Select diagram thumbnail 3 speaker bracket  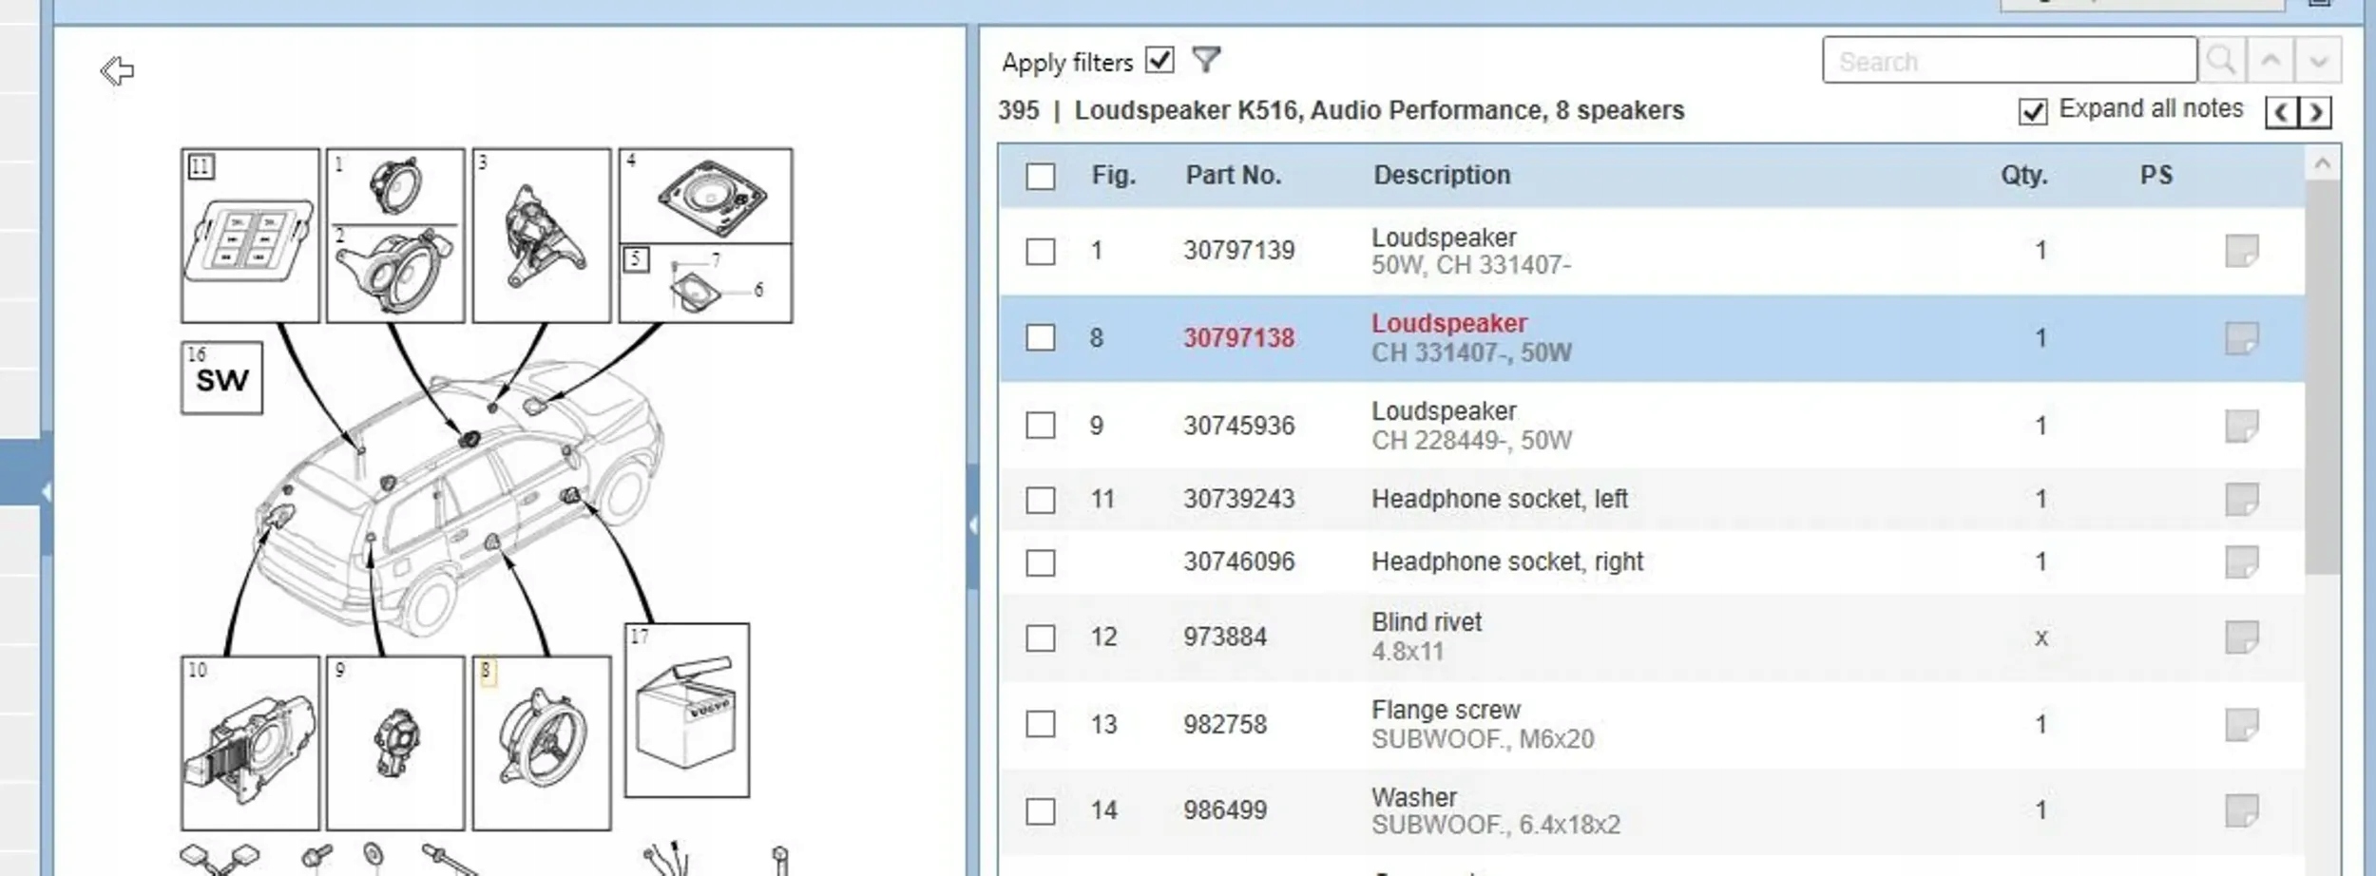point(542,235)
